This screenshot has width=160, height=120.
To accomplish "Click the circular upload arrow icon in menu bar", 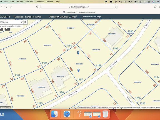I will (140, 2).
